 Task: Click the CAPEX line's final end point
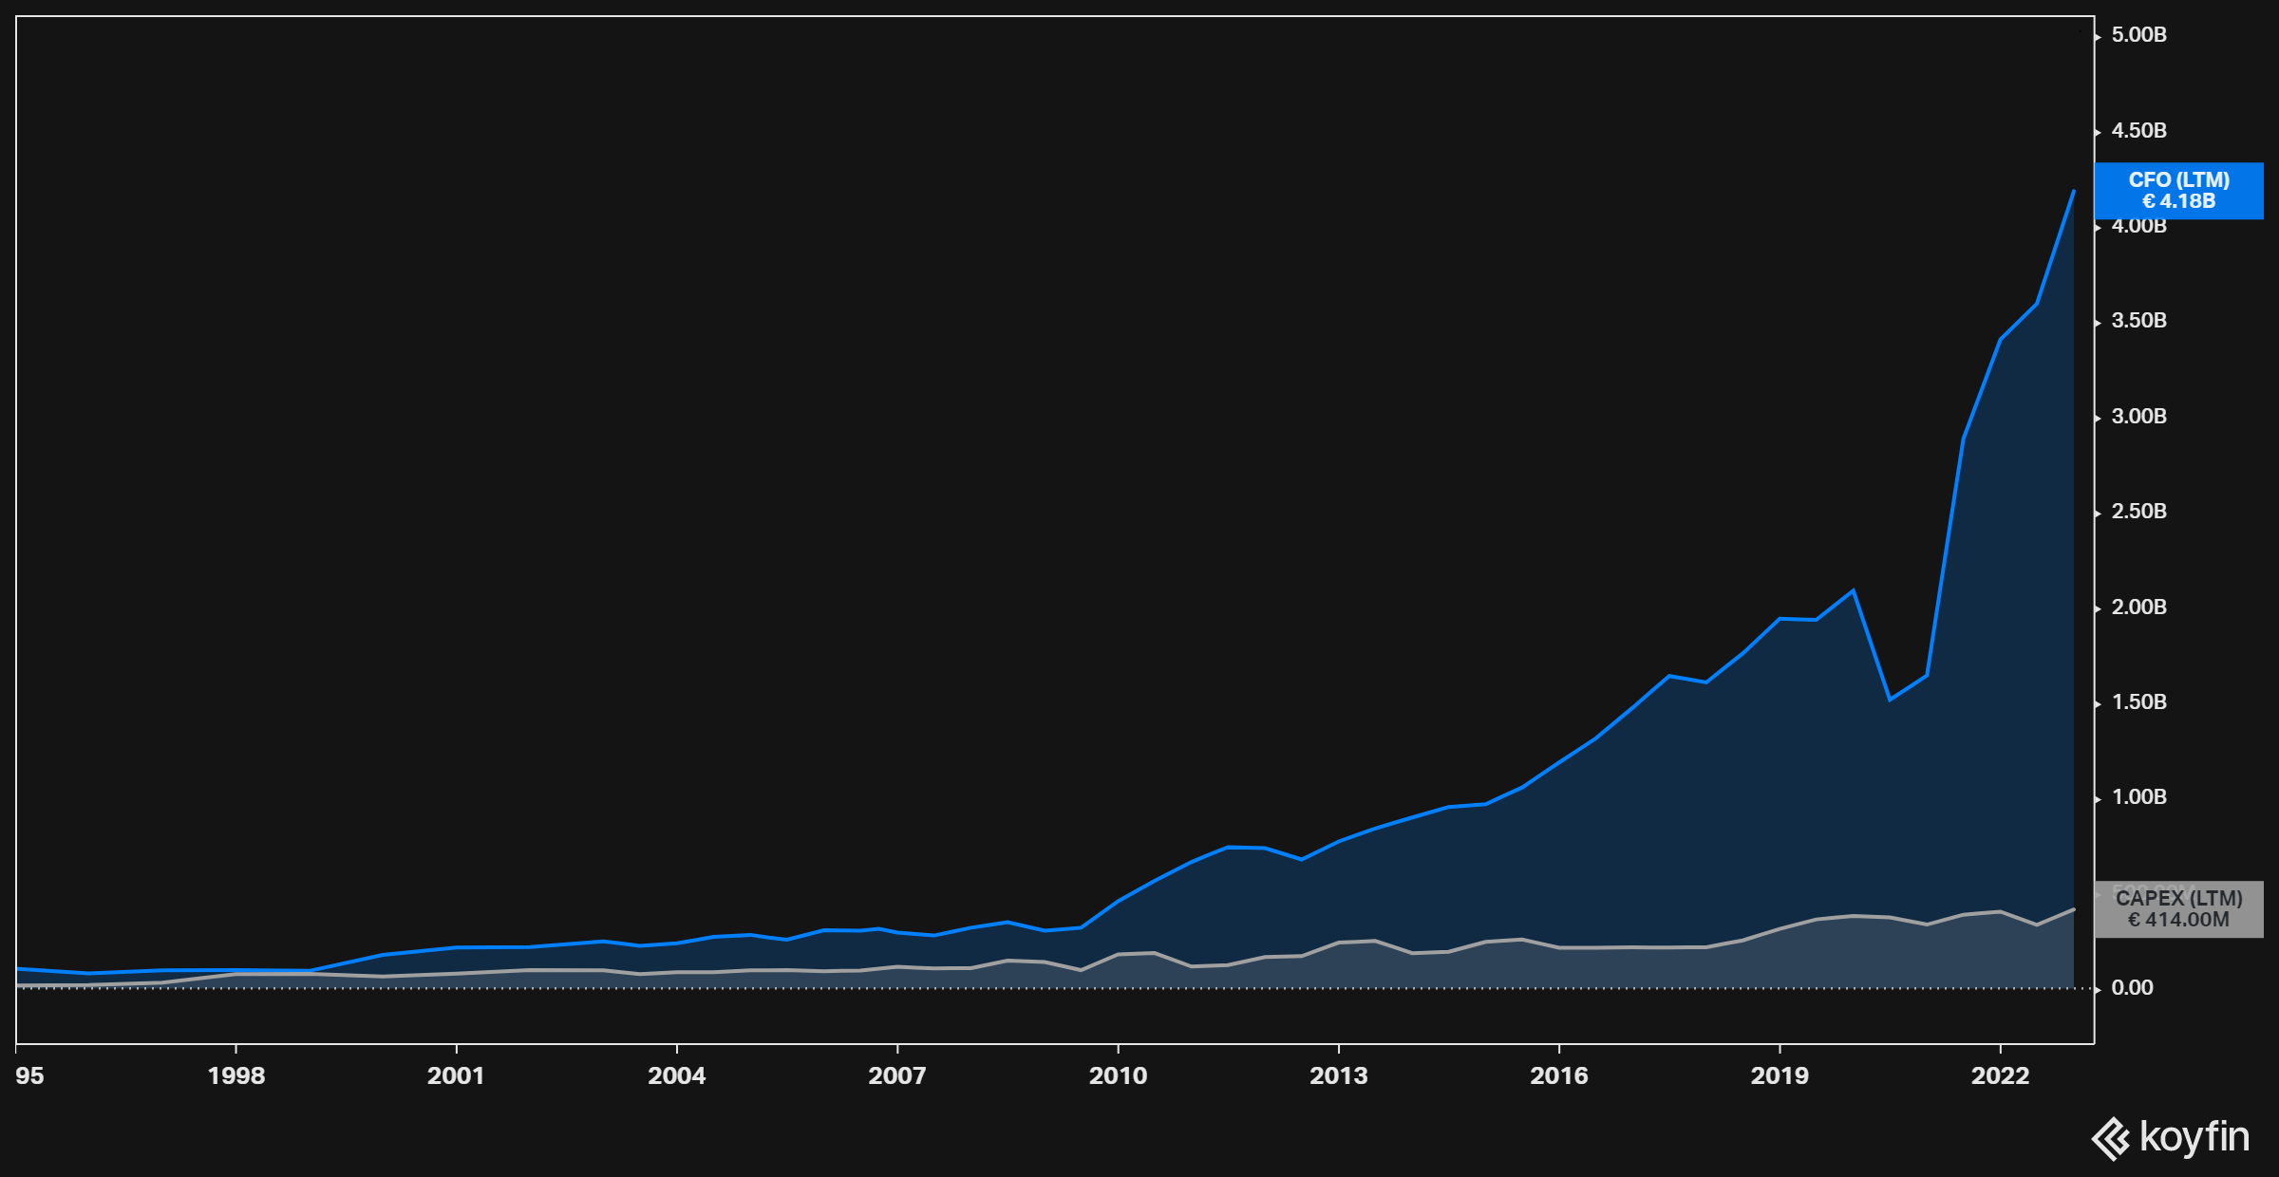coord(2074,909)
